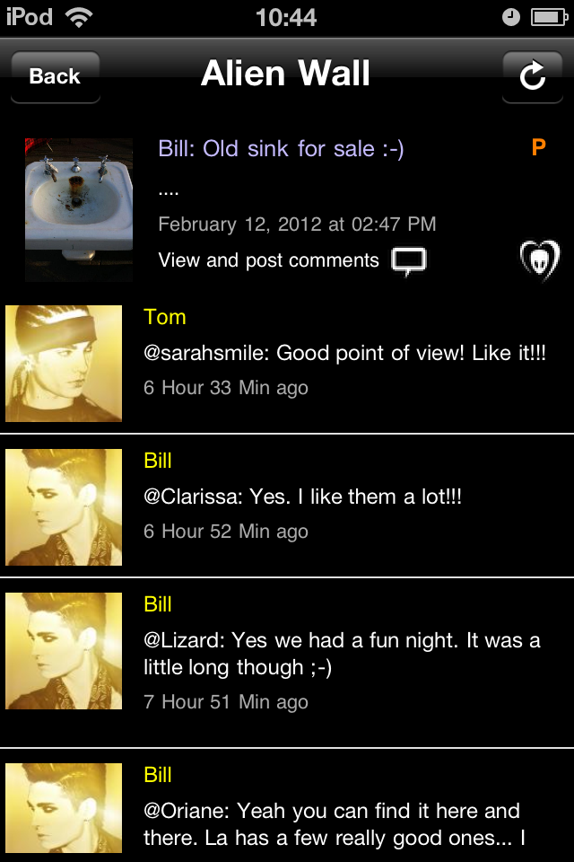Check the battery icon in status bar
Image resolution: width=574 pixels, height=862 pixels.
[x=549, y=18]
